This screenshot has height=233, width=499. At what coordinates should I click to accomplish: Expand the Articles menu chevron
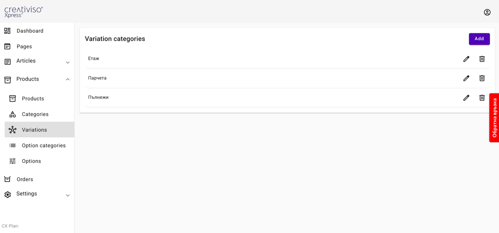pyautogui.click(x=68, y=63)
